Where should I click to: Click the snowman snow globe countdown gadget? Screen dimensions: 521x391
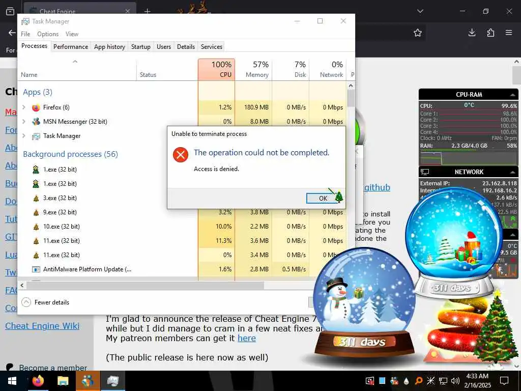tap(364, 303)
